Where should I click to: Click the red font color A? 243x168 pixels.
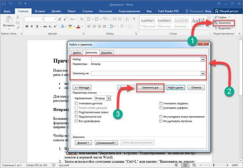coord(78,26)
